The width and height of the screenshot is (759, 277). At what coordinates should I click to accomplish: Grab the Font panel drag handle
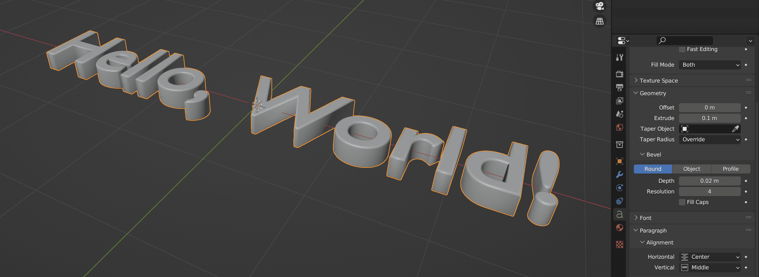point(749,218)
